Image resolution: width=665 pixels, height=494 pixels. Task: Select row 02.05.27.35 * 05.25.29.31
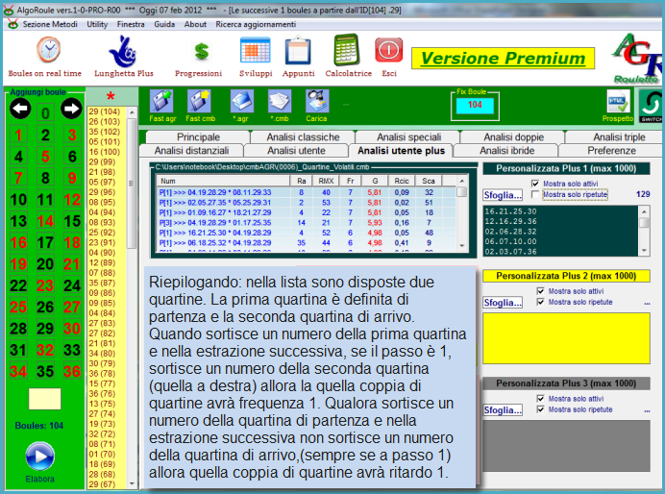[x=307, y=202]
